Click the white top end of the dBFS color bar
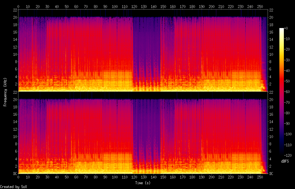This screenshot has height=189, width=295. pos(281,29)
